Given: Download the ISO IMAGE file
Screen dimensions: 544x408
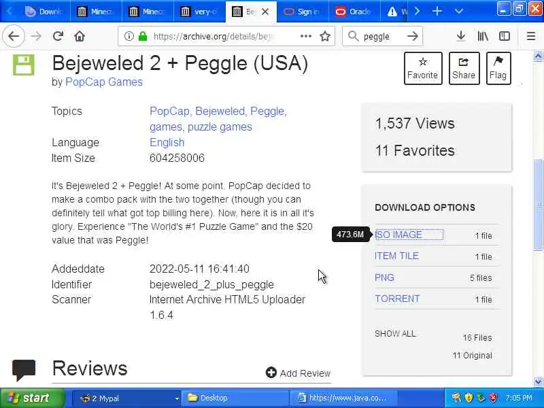Looking at the screenshot, I should click(399, 235).
